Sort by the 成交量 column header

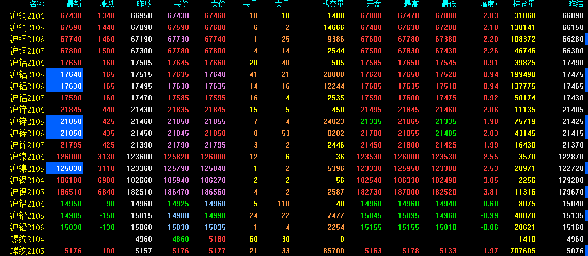click(333, 4)
